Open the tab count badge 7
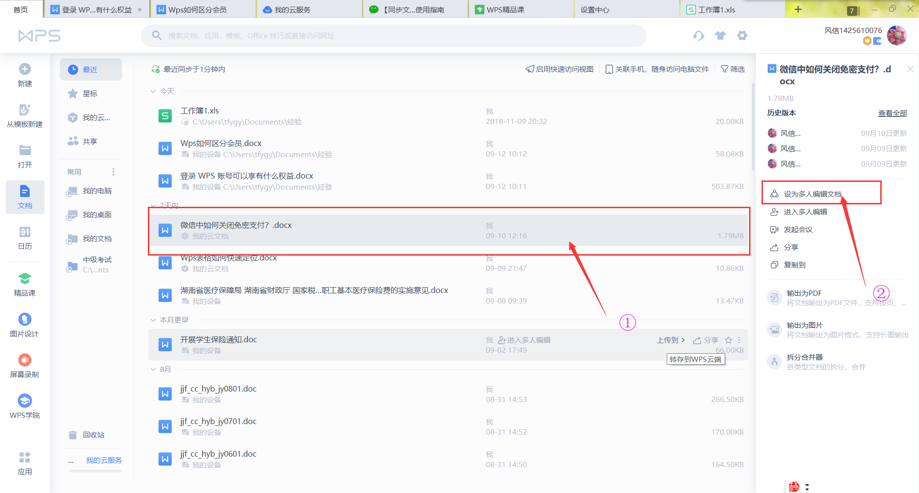Image resolution: width=919 pixels, height=493 pixels. click(852, 11)
